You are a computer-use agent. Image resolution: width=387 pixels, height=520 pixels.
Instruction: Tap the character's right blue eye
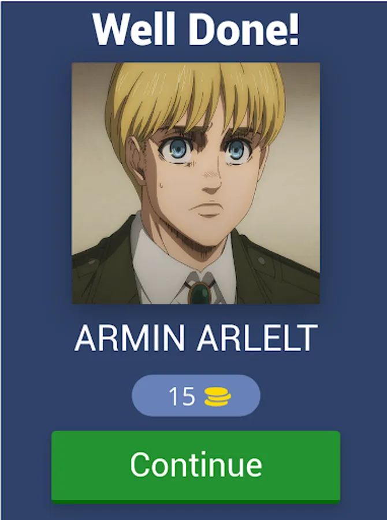(237, 150)
